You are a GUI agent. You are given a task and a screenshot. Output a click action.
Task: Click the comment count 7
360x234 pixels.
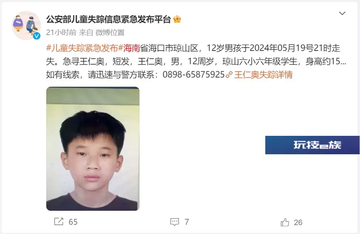(x=186, y=222)
